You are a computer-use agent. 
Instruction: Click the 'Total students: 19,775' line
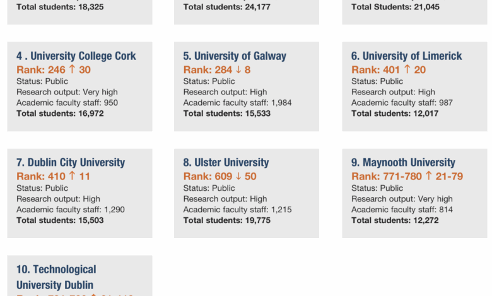(227, 220)
